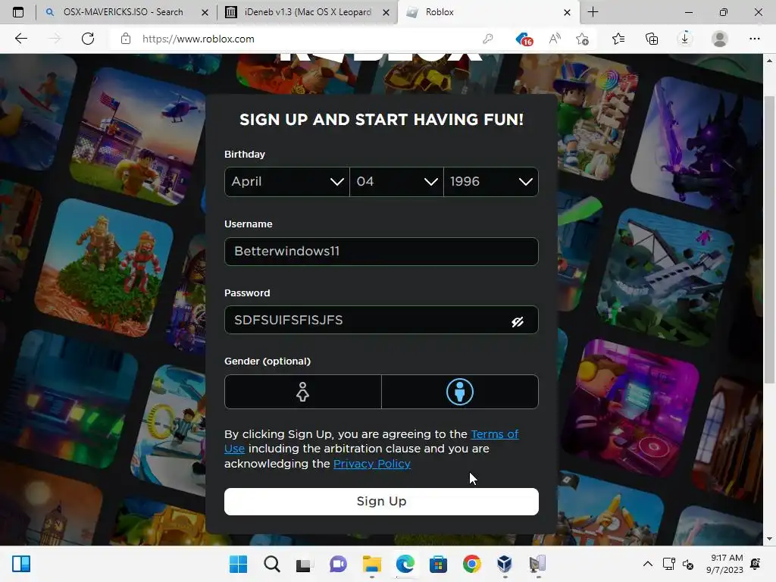This screenshot has height=582, width=776.
Task: Click the browser profile avatar
Action: point(720,39)
